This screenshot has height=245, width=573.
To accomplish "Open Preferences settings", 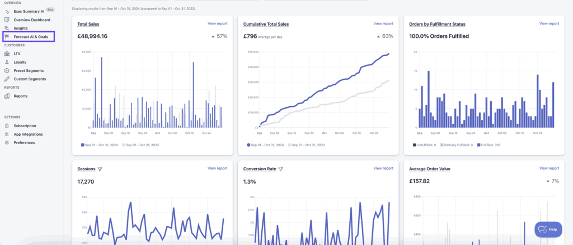I will click(x=25, y=142).
